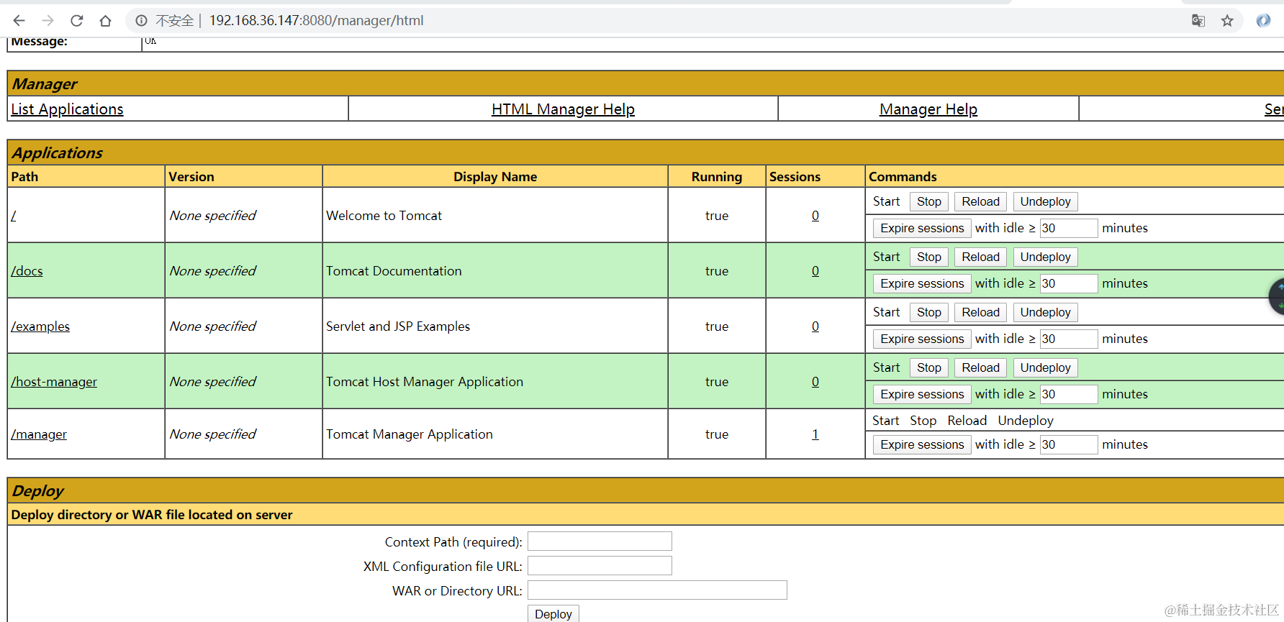
Task: Open the Manager Help link
Action: click(928, 109)
